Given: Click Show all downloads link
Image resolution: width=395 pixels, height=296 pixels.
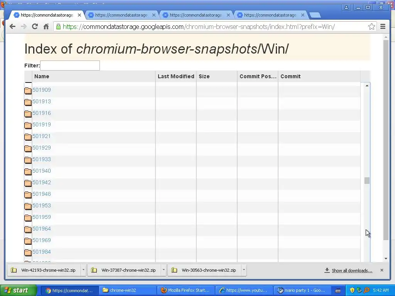Looking at the screenshot, I should (x=352, y=271).
